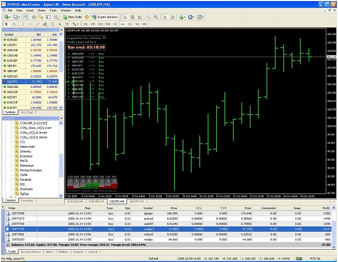The width and height of the screenshot is (338, 262).
Task: Open the AUDJPY,H1 chart tab
Action: 136,202
